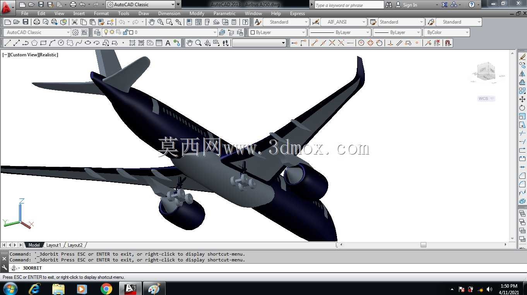Open the File menu
This screenshot has width=527, height=295.
pyautogui.click(x=25, y=14)
